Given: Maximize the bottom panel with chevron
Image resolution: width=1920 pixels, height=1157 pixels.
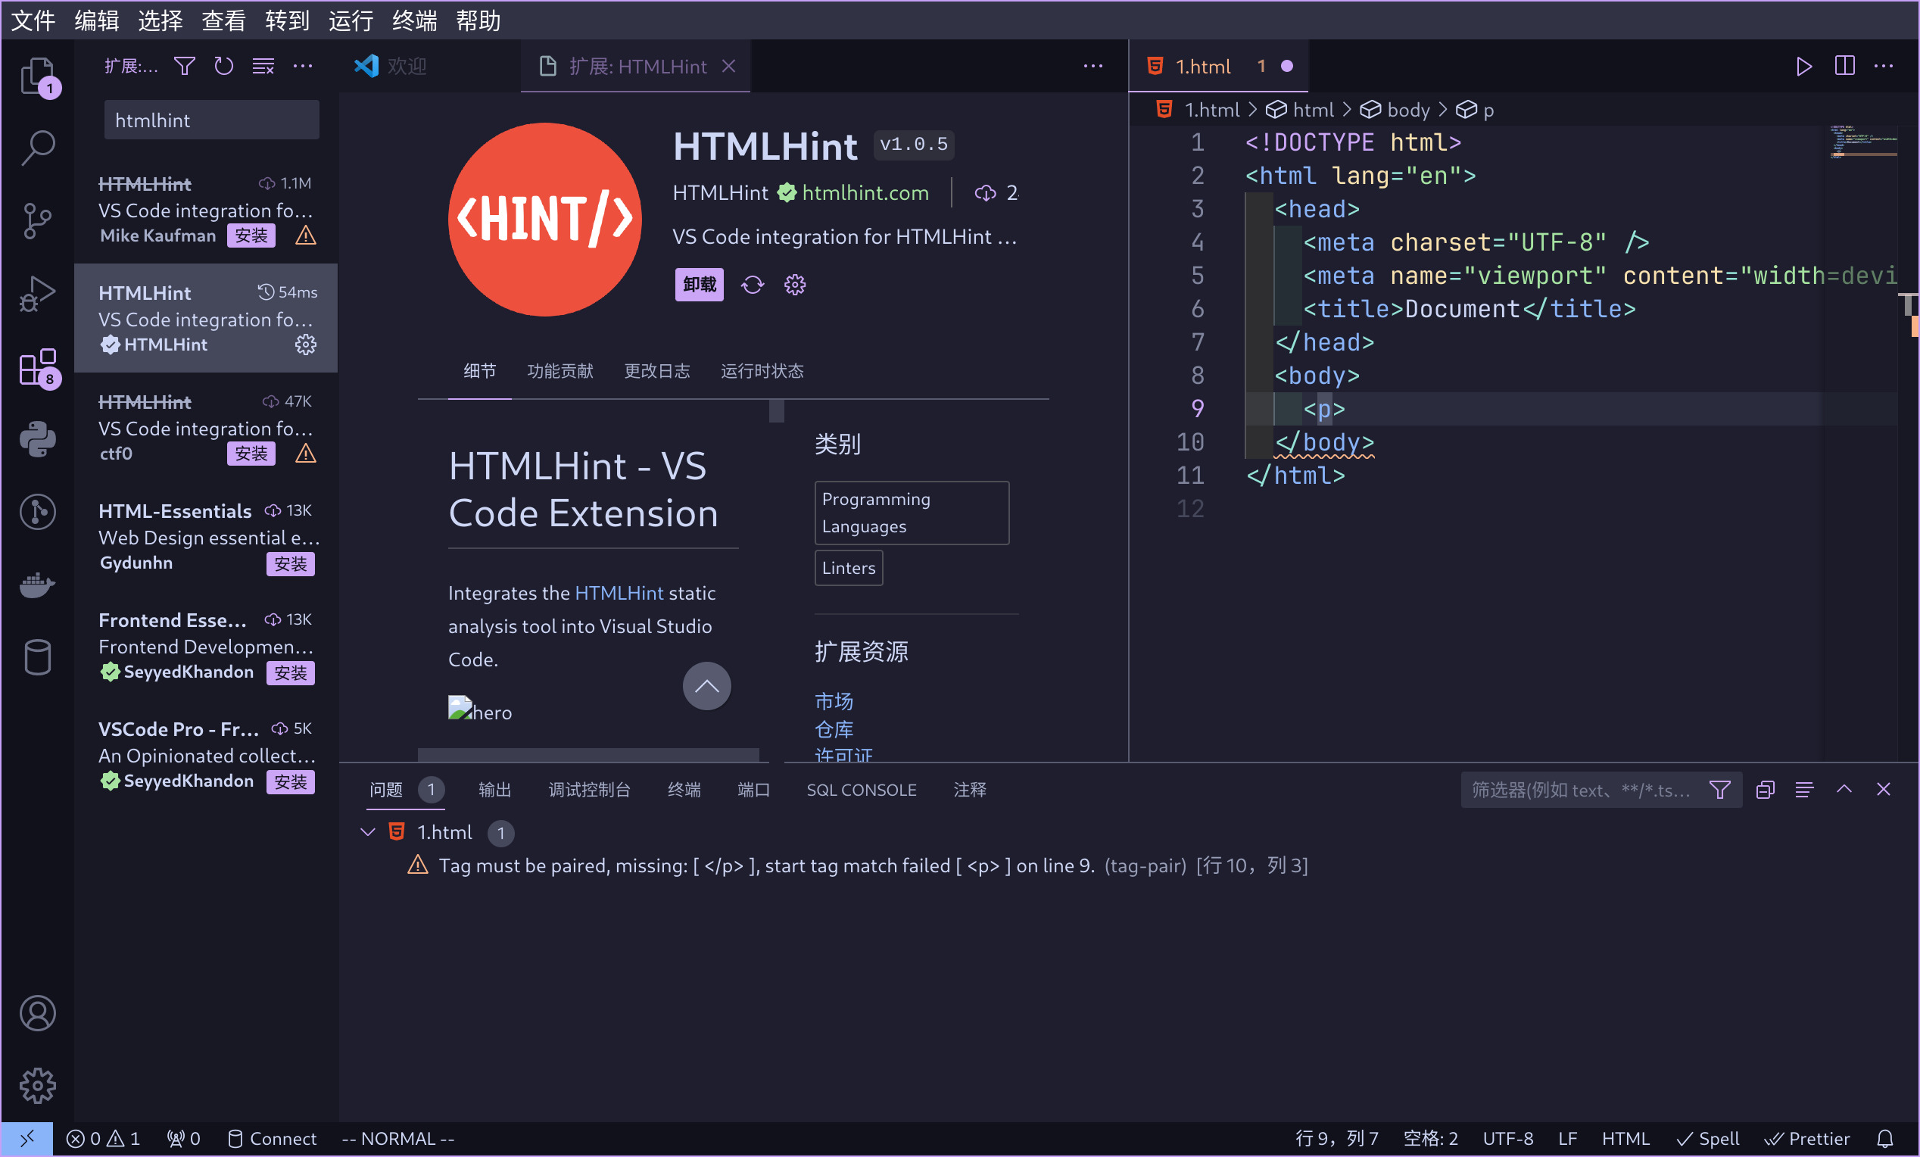Looking at the screenshot, I should point(1844,790).
